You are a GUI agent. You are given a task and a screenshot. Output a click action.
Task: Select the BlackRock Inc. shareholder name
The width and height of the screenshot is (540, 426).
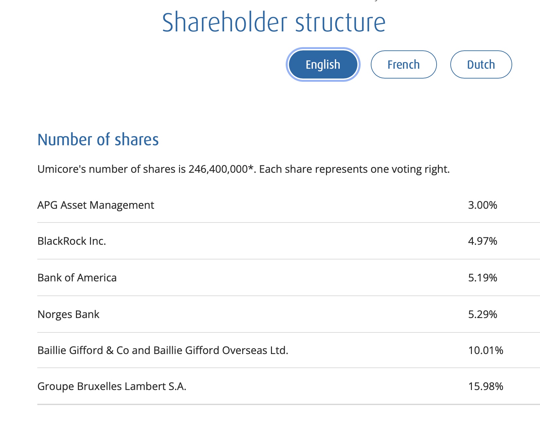click(72, 241)
